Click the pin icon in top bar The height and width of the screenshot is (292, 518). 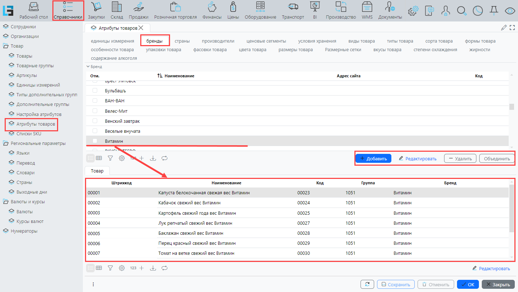494,11
